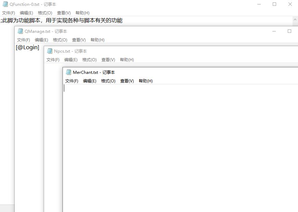Open 文件(F) menu in Npcs.txt window

pyautogui.click(x=53, y=60)
